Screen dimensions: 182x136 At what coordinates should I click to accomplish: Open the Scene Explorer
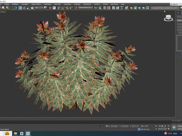click(x=105, y=8)
